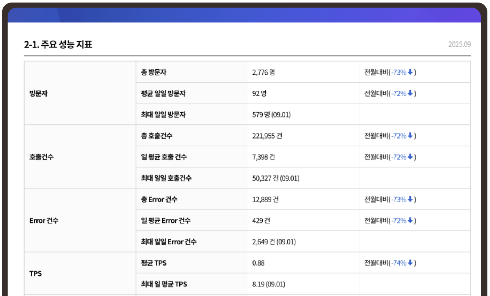Select the 최대 일일 방문자 row label
Image resolution: width=490 pixels, height=296 pixels.
[163, 115]
